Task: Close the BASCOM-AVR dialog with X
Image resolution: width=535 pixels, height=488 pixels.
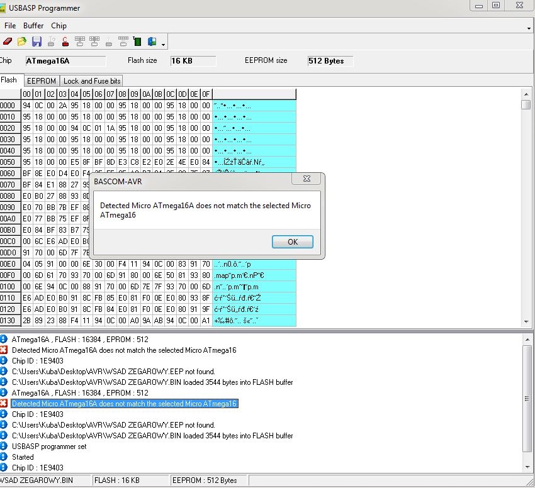Action: click(x=307, y=179)
